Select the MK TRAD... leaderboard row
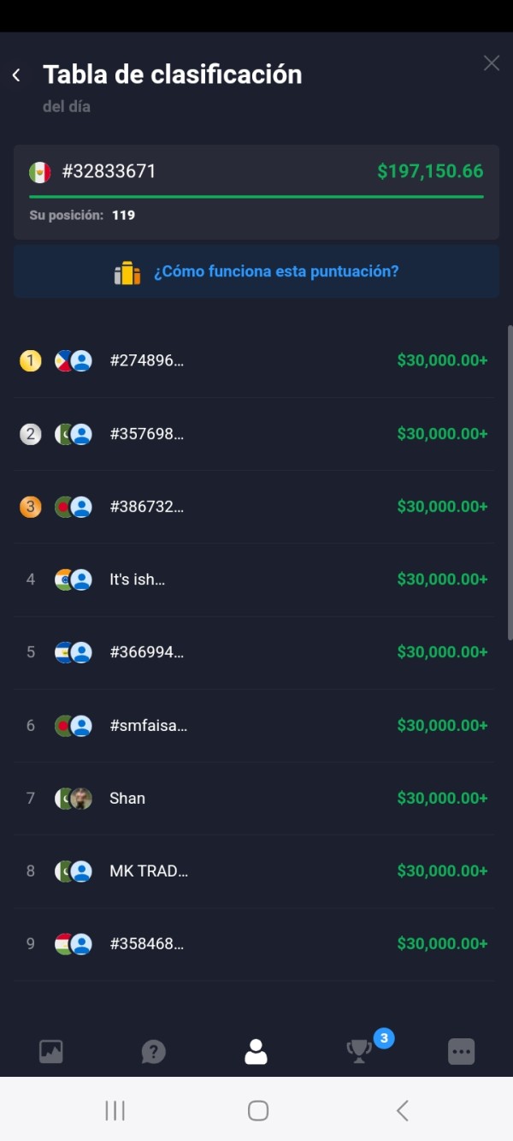The image size is (513, 1141). tap(256, 871)
